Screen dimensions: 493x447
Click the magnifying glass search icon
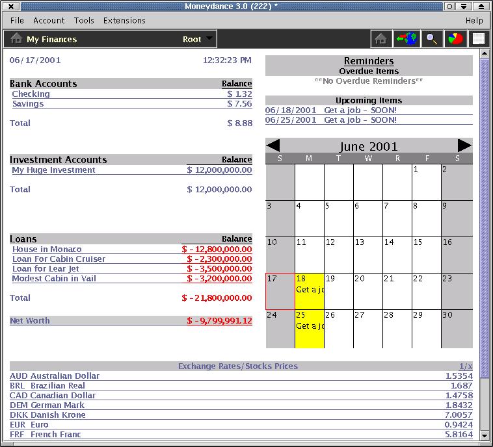(431, 39)
